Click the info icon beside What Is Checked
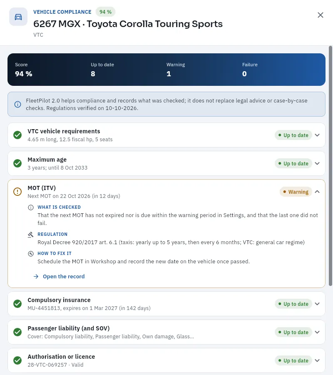333x375 pixels. 31,207
